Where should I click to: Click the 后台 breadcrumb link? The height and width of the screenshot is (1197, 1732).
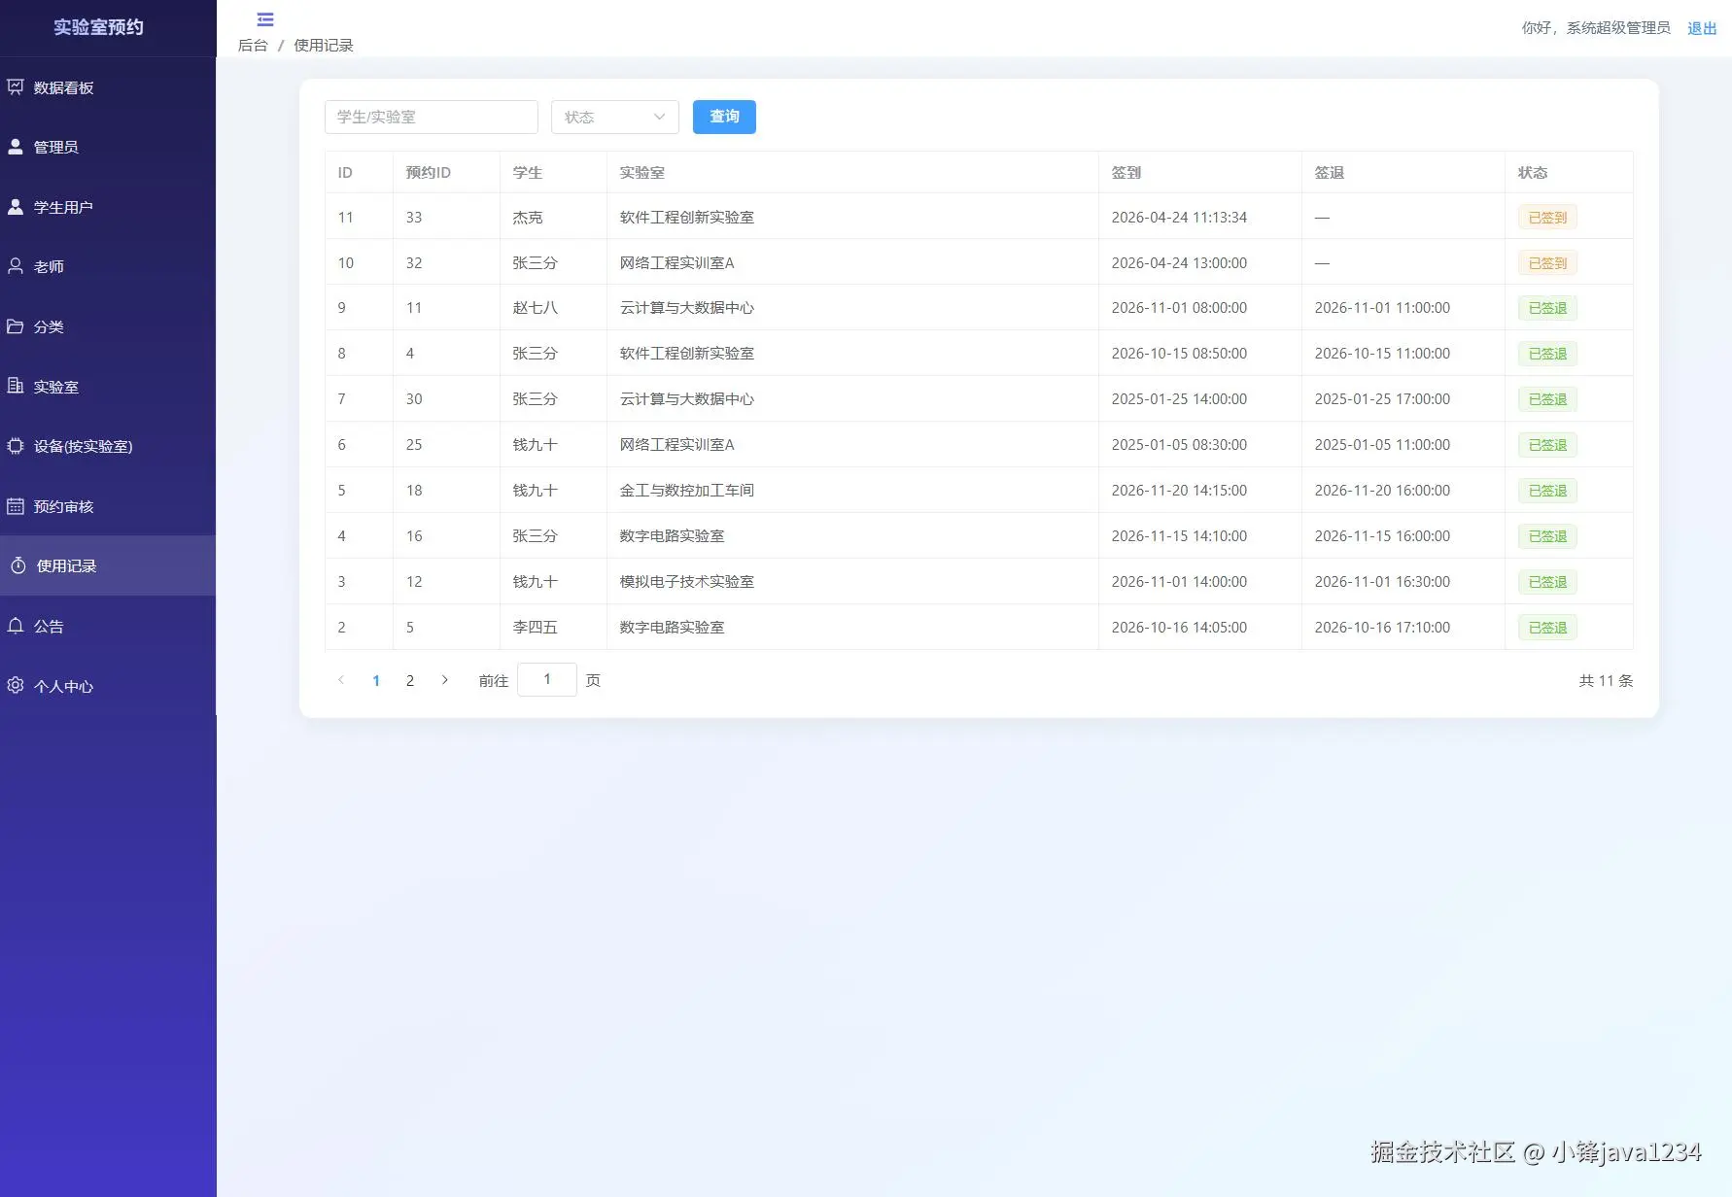click(x=253, y=46)
